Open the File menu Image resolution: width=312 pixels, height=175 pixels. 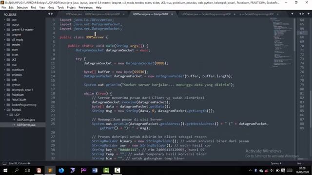(3, 8)
